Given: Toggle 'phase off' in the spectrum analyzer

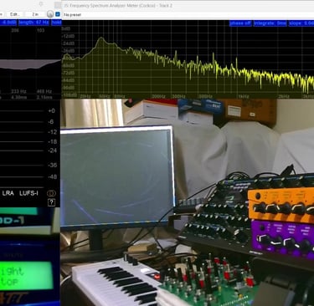Looking at the screenshot, I should 240,23.
